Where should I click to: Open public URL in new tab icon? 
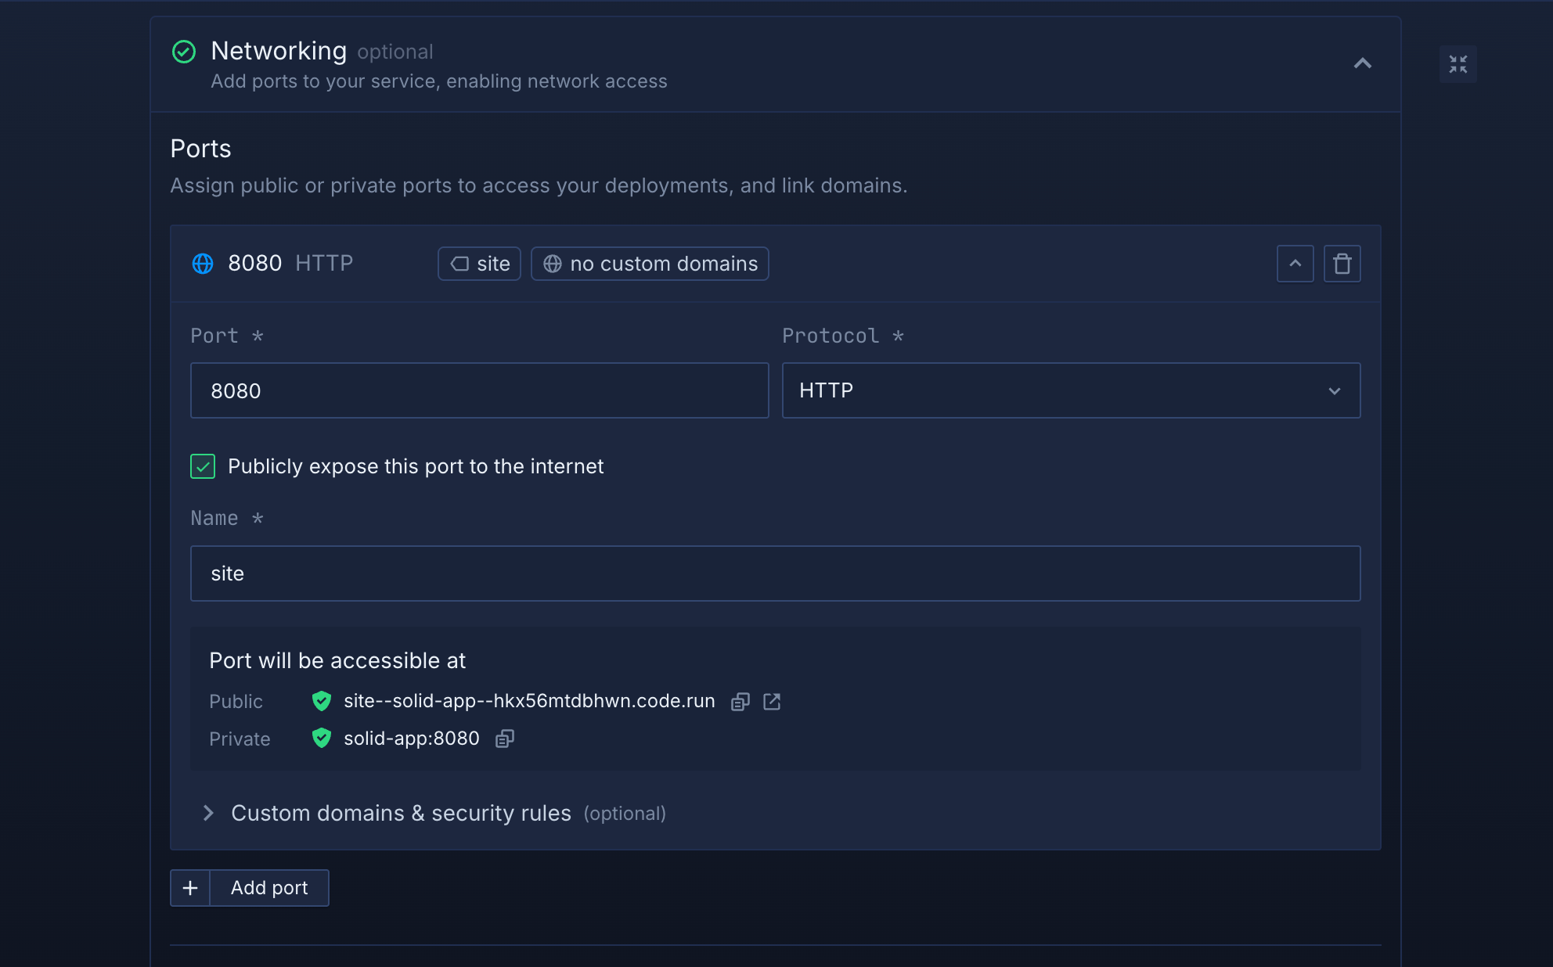[772, 702]
